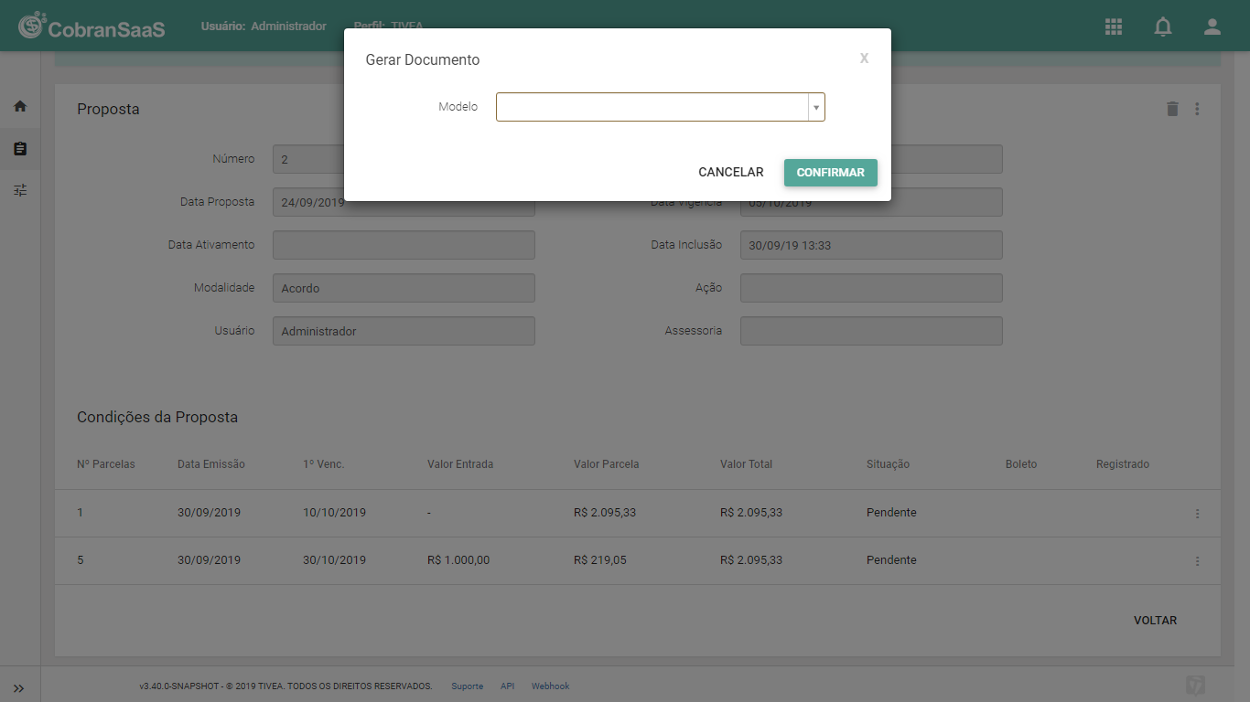
Task: Open Proposta more-options menu
Action: (1197, 109)
